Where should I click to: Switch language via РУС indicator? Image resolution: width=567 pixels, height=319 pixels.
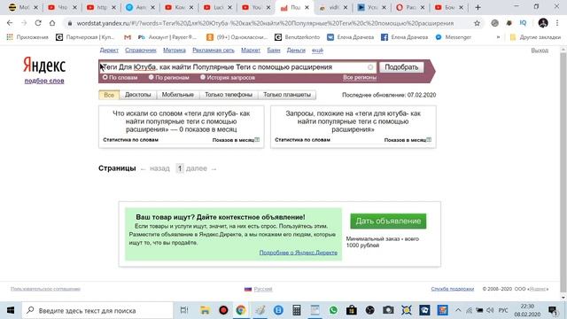pos(503,310)
